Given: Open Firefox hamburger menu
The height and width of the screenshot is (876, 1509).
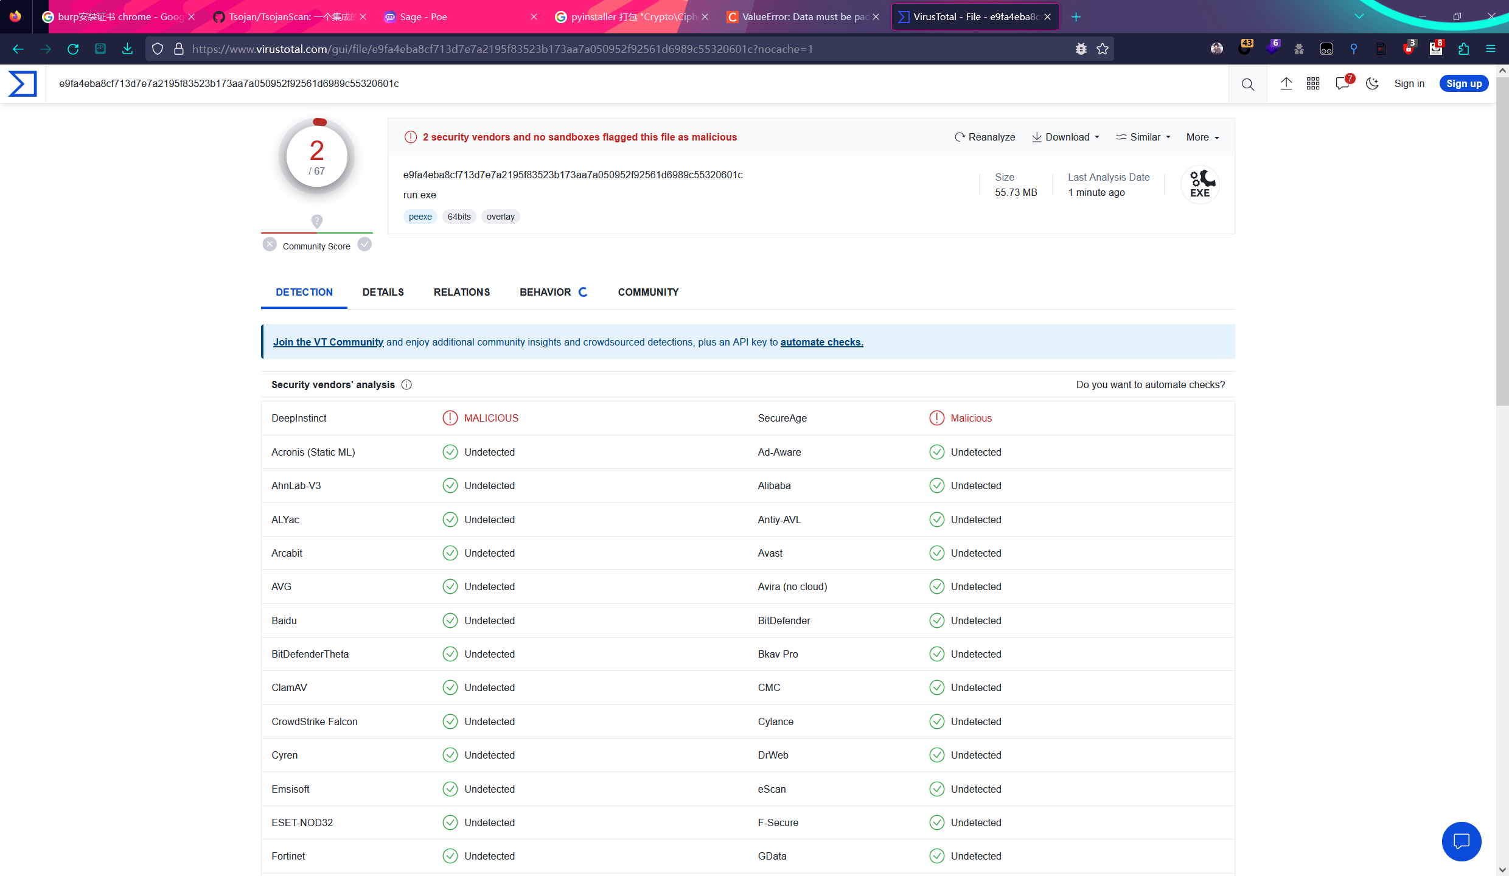Looking at the screenshot, I should pyautogui.click(x=1490, y=49).
